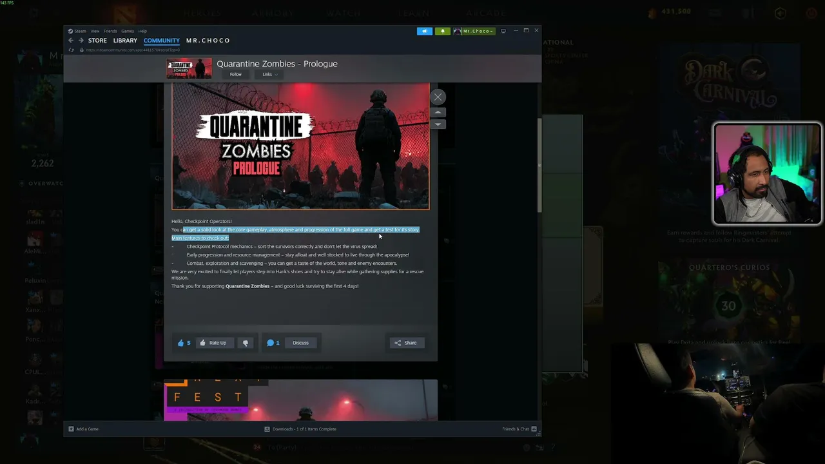Viewport: 825px width, 464px height.
Task: Click the blue thumbs-up count icon
Action: (180, 343)
